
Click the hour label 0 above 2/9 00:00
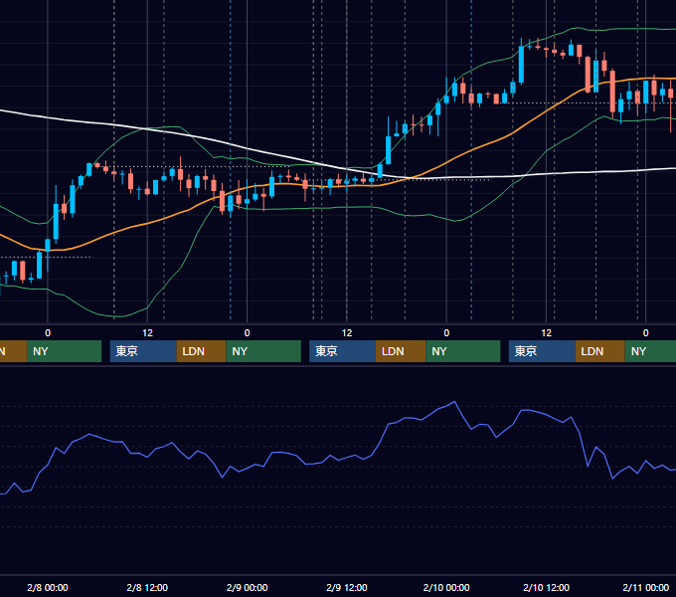coord(247,333)
